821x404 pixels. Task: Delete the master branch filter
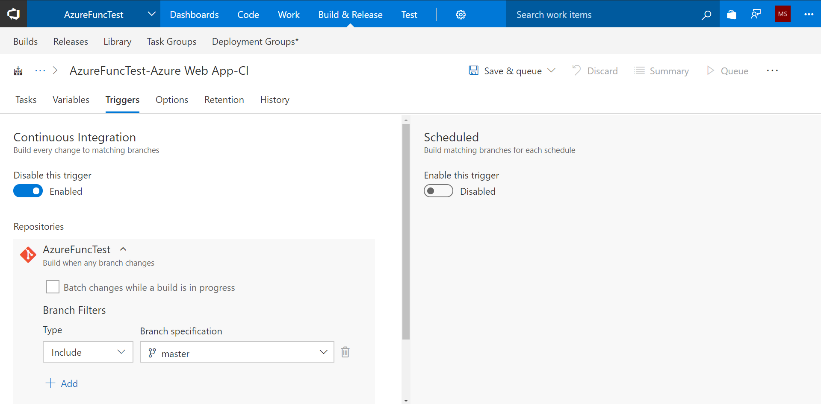345,352
